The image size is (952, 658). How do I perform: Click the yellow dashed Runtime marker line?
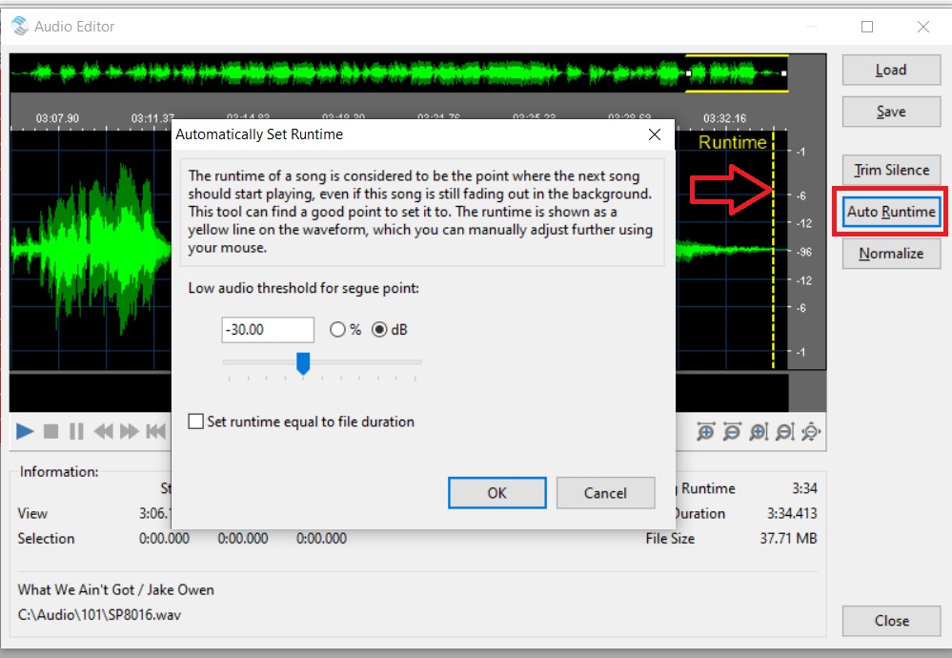[773, 249]
